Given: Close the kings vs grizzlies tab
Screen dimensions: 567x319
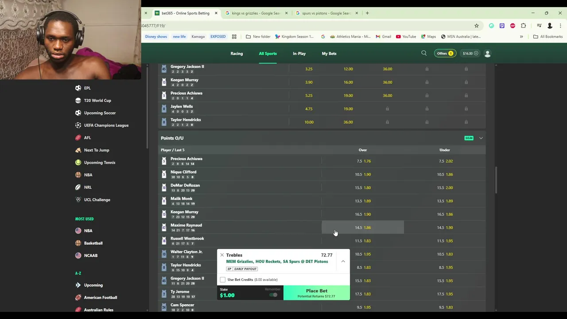Looking at the screenshot, I should pyautogui.click(x=286, y=13).
